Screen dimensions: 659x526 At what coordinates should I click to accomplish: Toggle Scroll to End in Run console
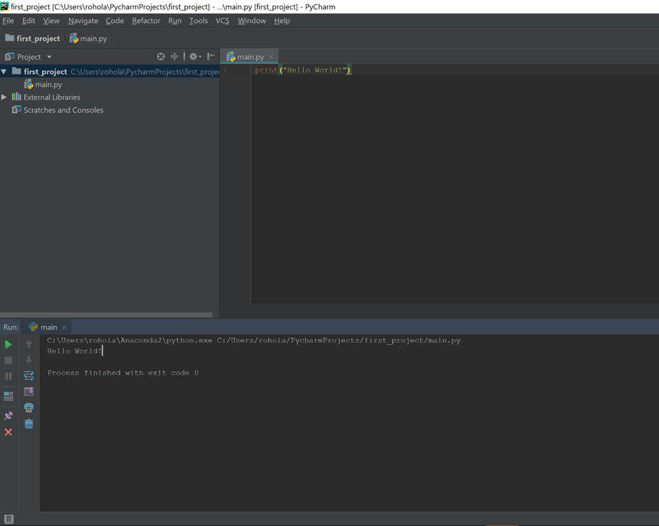28,392
